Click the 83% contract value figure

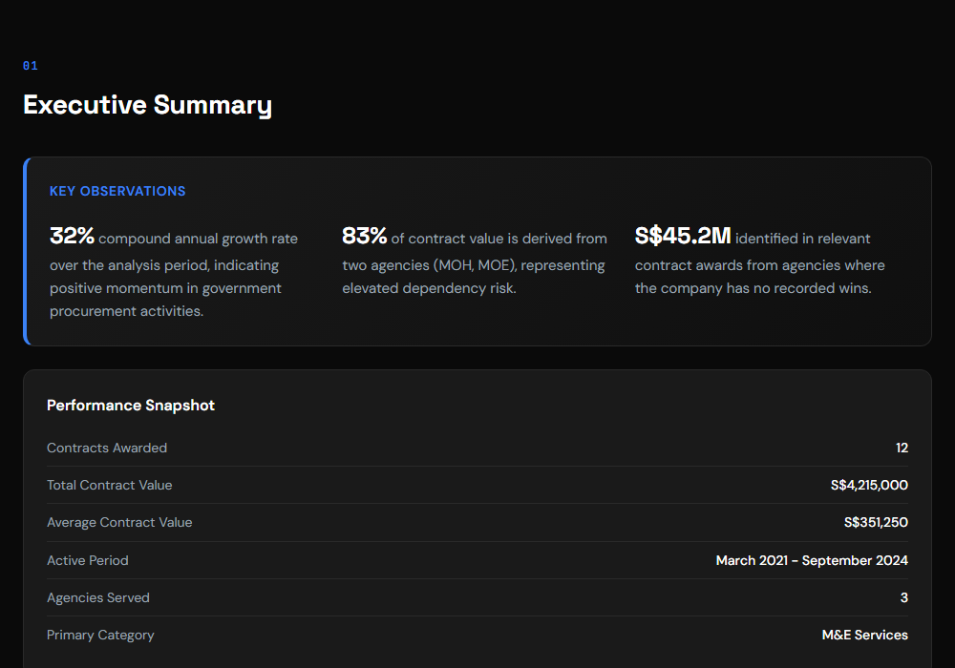pyautogui.click(x=364, y=237)
